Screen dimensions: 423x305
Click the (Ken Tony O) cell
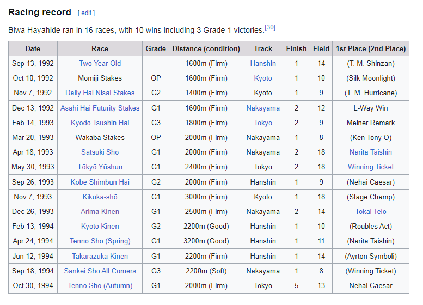point(371,138)
